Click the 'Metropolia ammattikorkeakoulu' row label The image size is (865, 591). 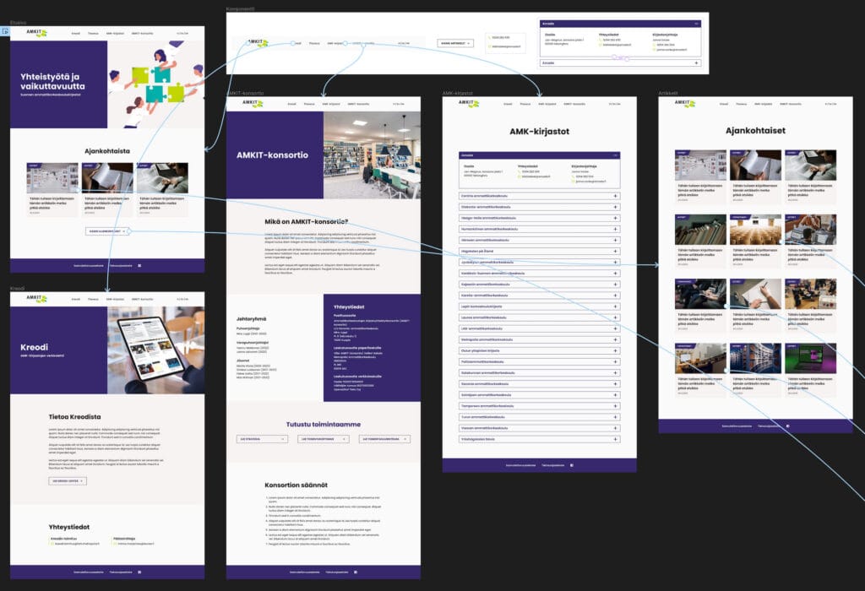pos(487,339)
